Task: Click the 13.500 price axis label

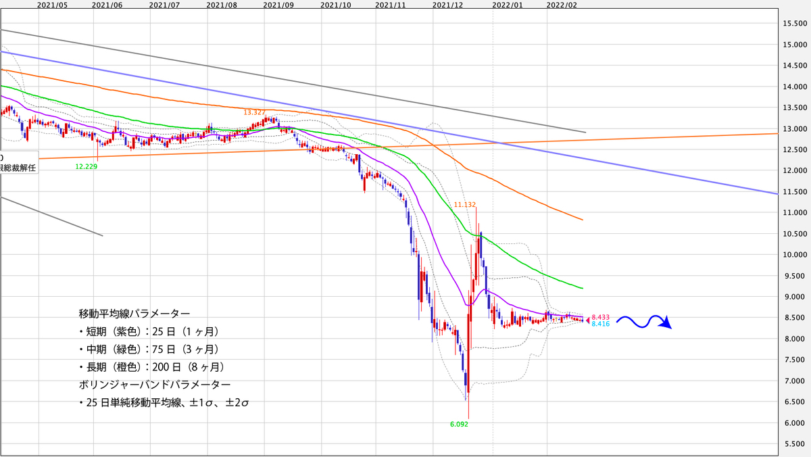Action: [795, 107]
